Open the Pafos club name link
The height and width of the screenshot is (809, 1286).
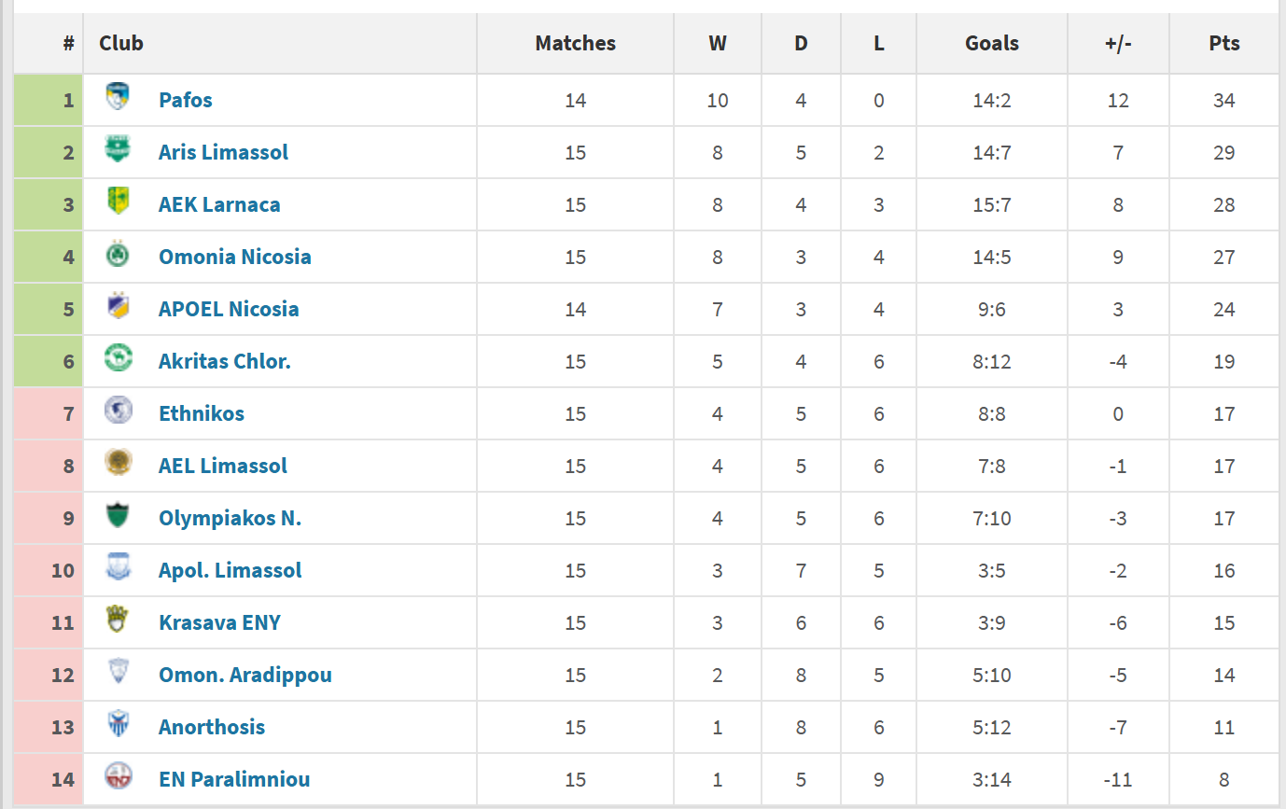[186, 100]
